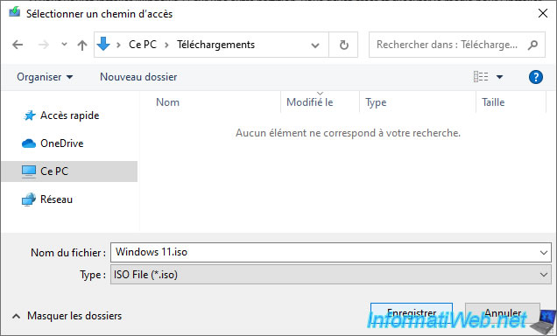Click the dialog title bar icon
Image resolution: width=557 pixels, height=336 pixels.
pos(15,12)
